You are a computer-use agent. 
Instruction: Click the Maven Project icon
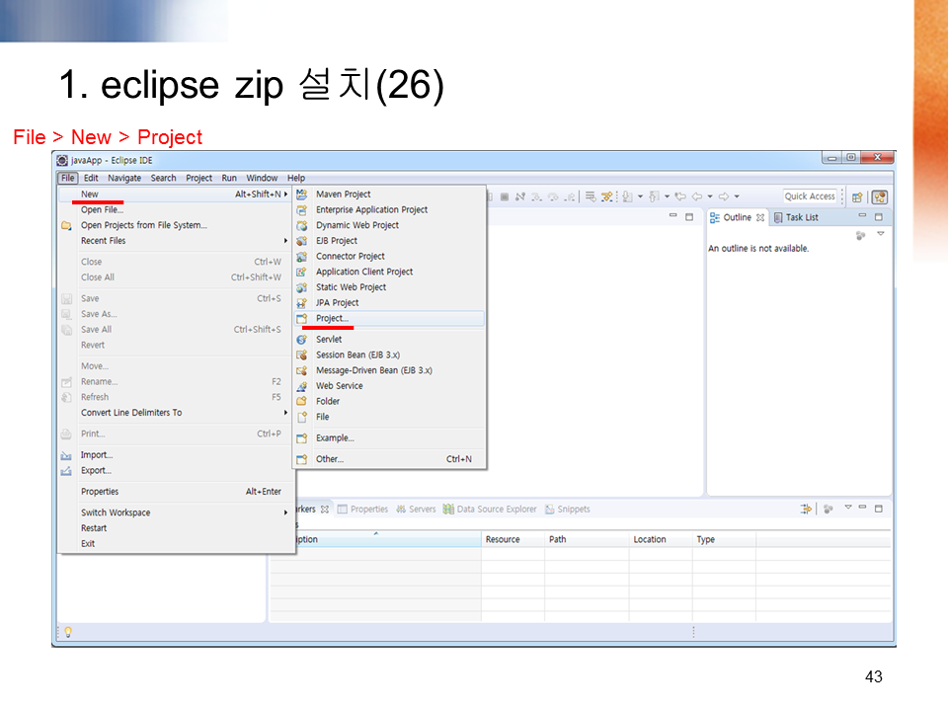(x=302, y=195)
